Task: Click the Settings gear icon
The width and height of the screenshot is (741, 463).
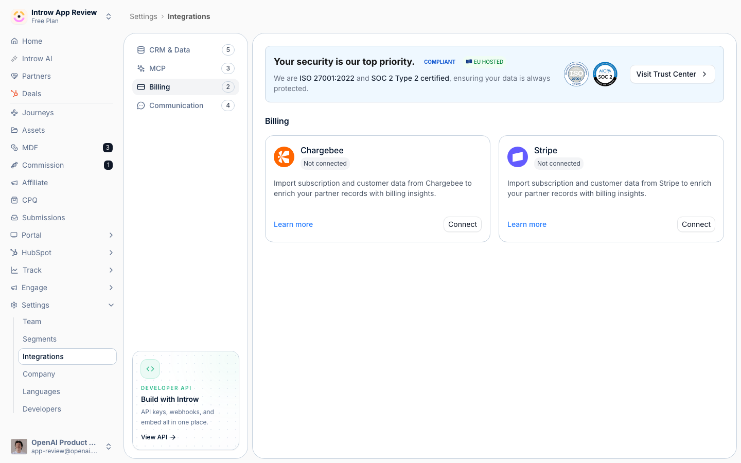Action: (14, 305)
